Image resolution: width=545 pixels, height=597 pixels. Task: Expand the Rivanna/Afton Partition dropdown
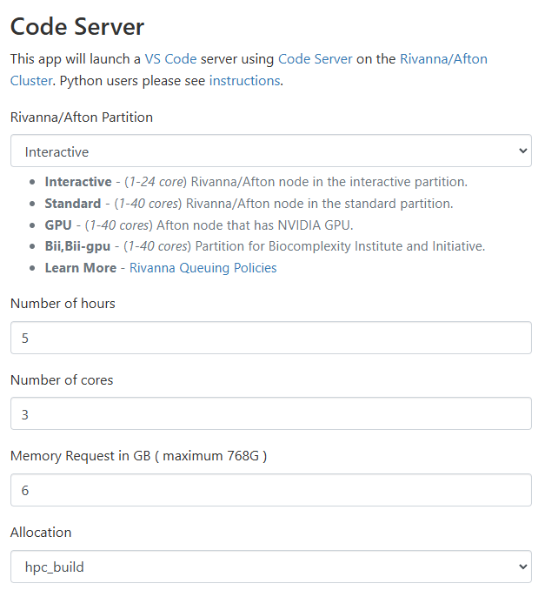click(x=270, y=151)
